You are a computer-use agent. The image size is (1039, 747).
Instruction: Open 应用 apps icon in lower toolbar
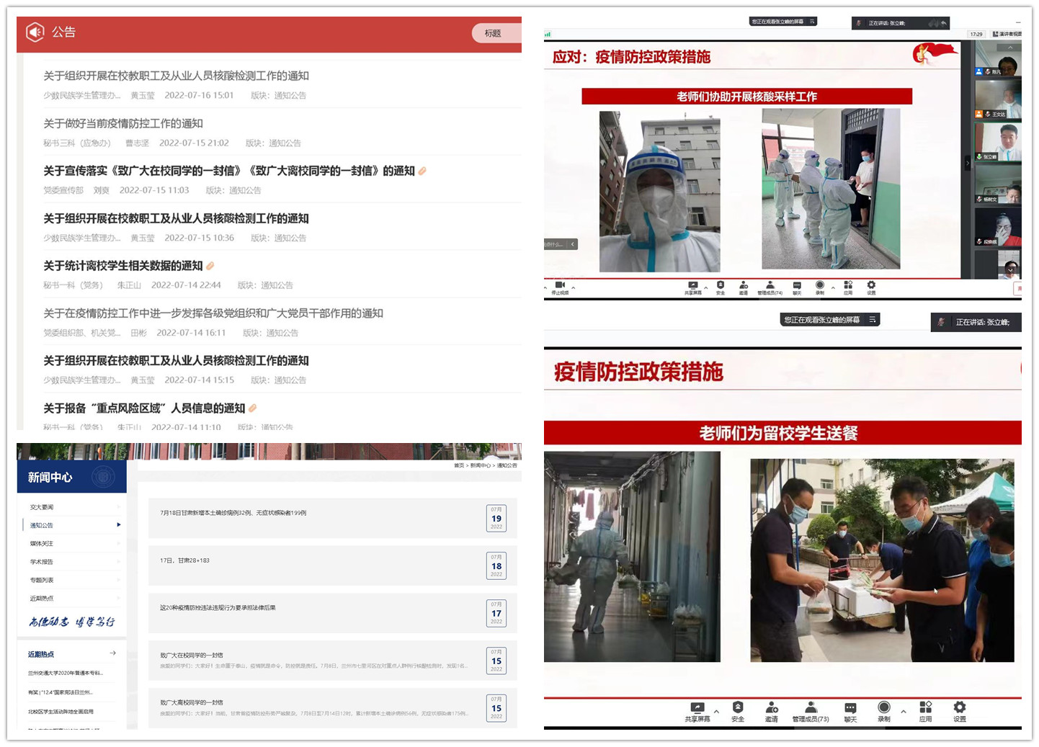tap(925, 707)
